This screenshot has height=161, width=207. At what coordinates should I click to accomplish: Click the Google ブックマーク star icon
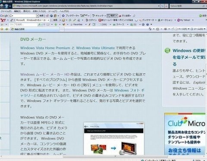click(63, 16)
